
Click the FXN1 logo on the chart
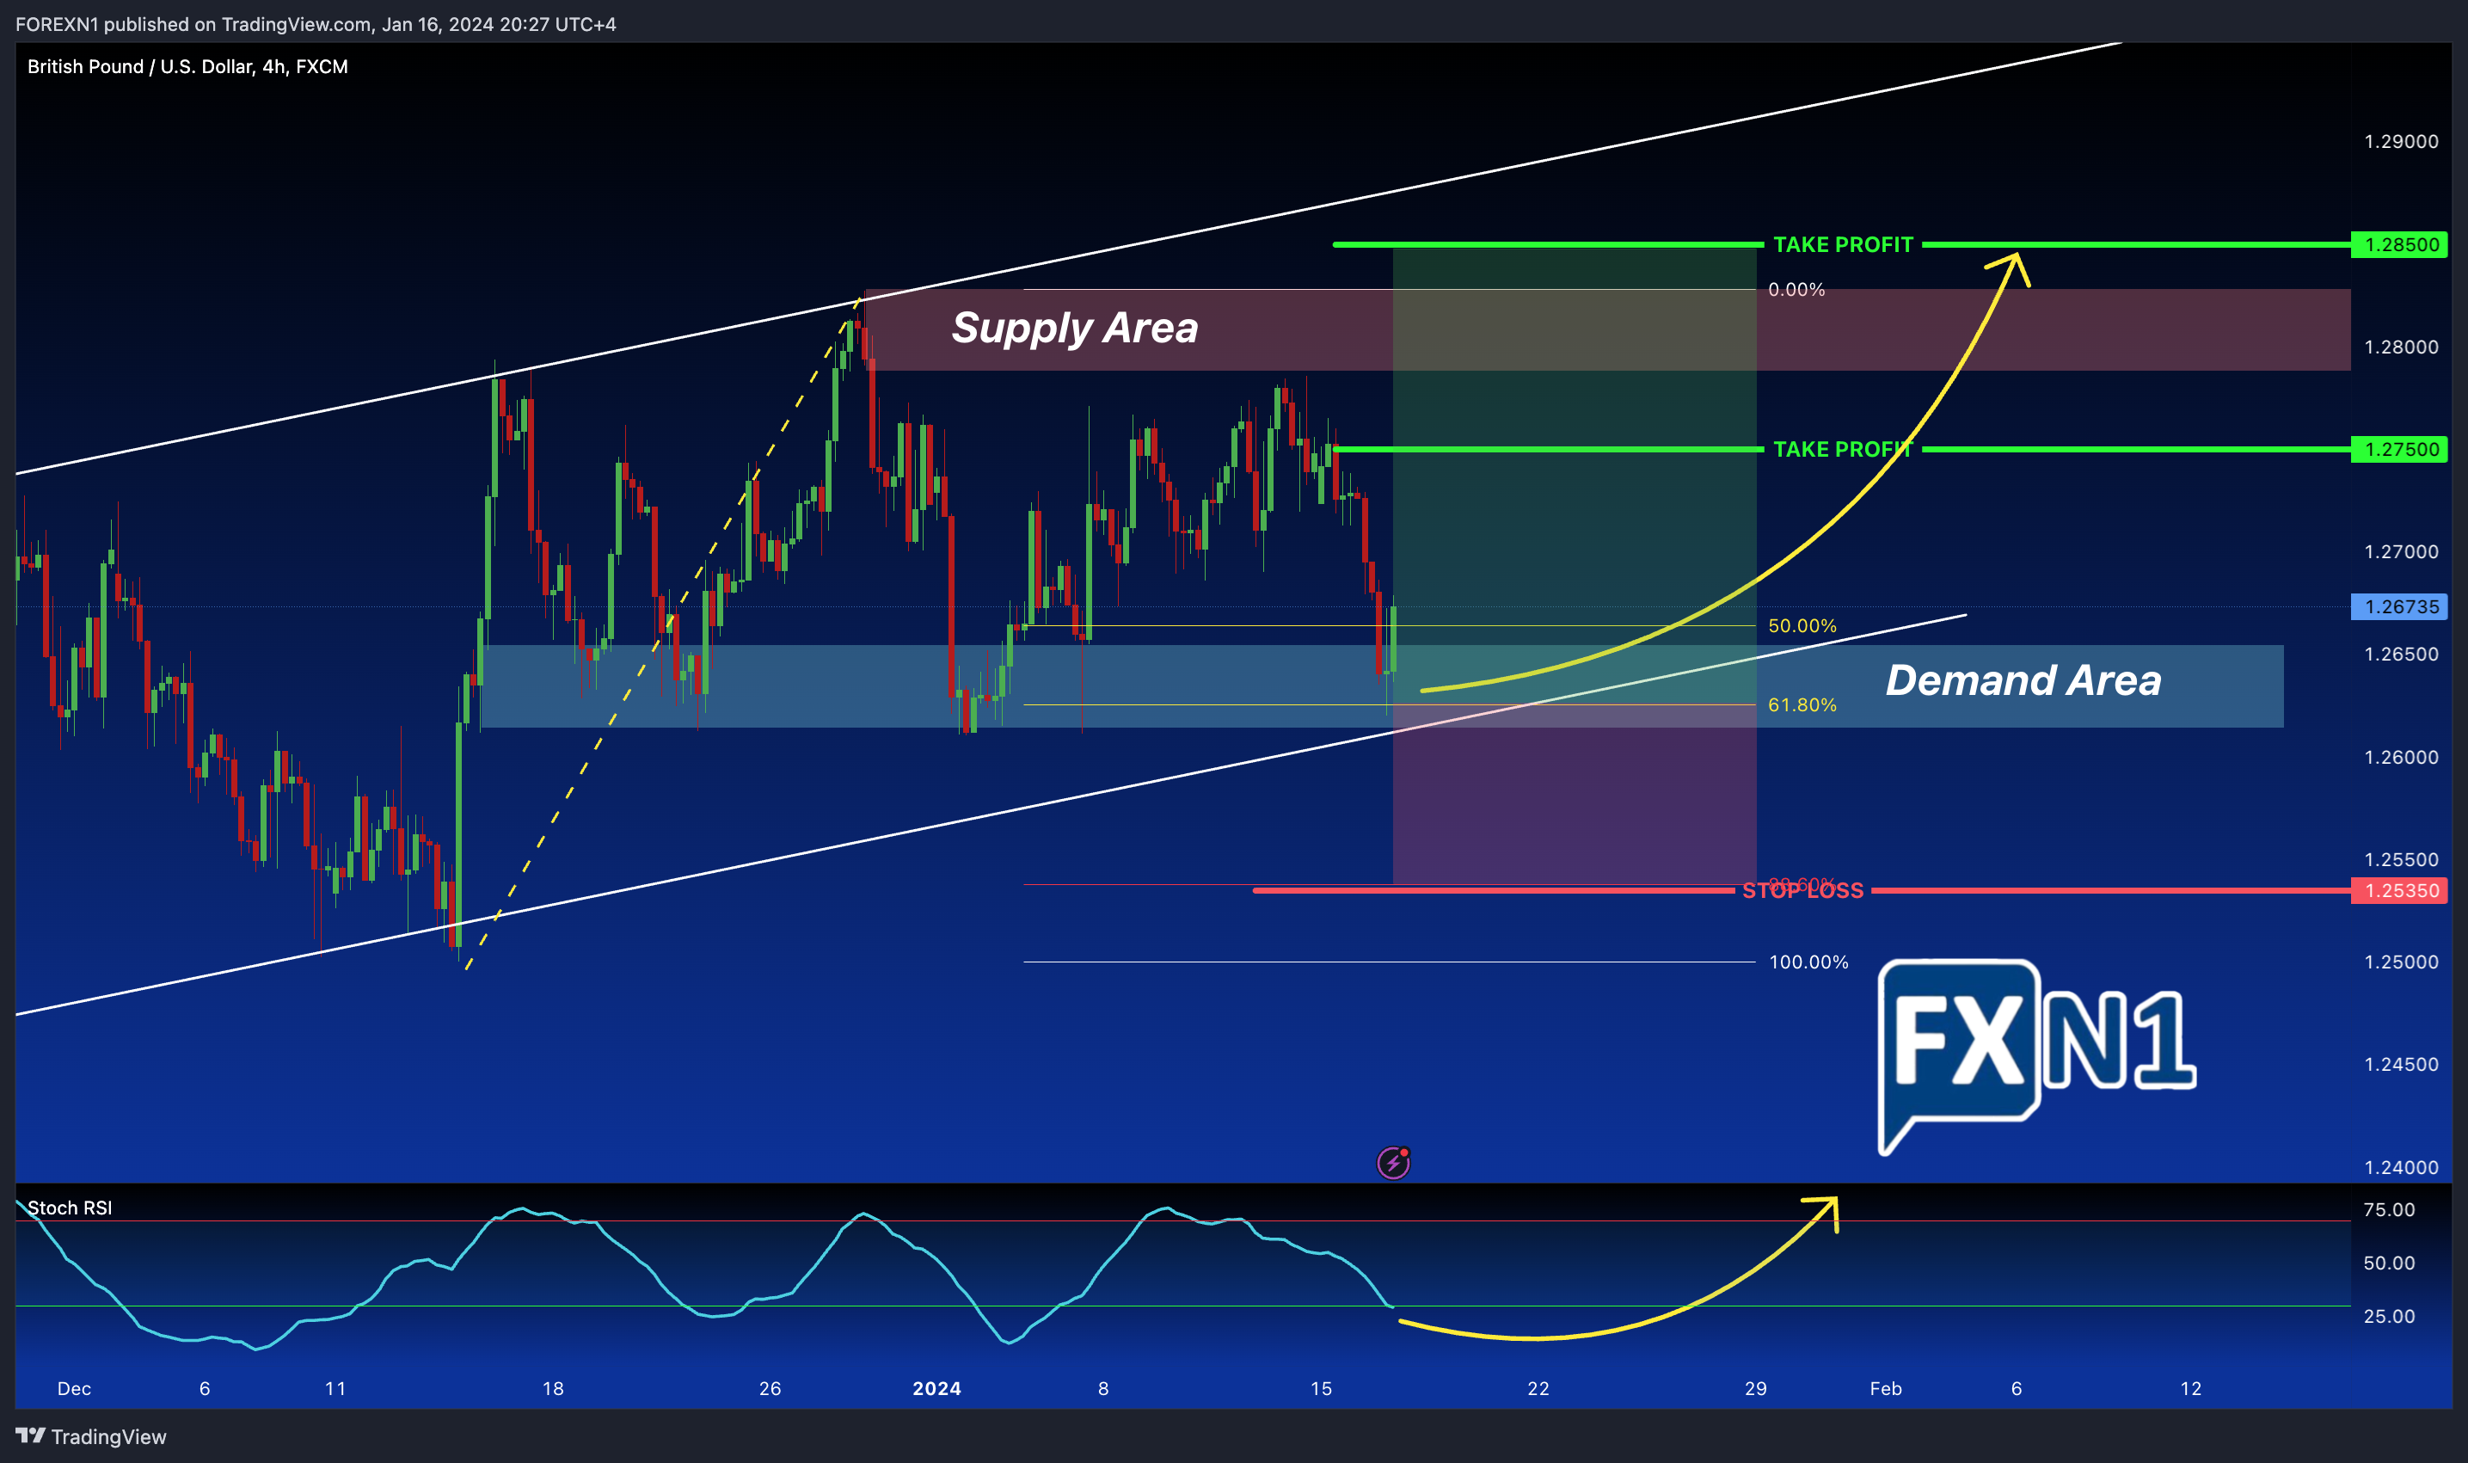pyautogui.click(x=2036, y=1057)
